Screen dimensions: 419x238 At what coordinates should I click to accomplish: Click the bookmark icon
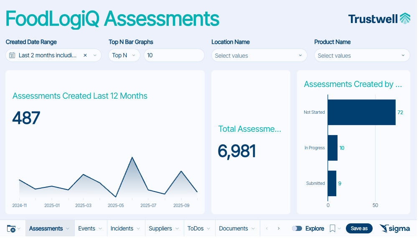coord(333,228)
